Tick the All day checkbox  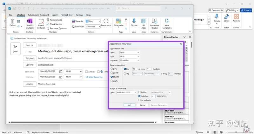86,72
